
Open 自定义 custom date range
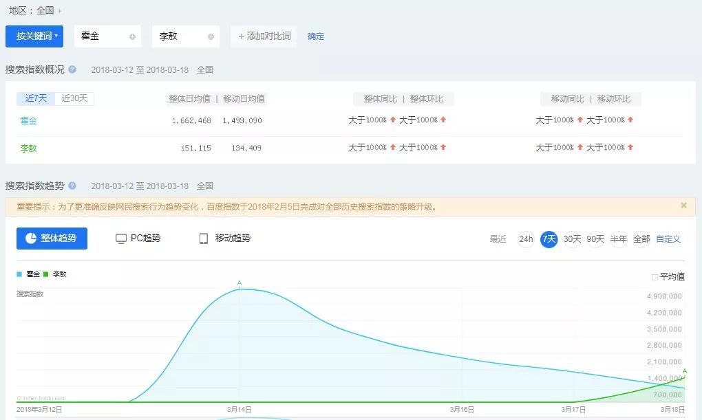(x=668, y=239)
